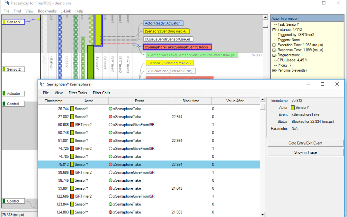Image resolution: width=347 pixels, height=217 pixels.
Task: Maximize the SemaphSenY window
Action: 323,84
